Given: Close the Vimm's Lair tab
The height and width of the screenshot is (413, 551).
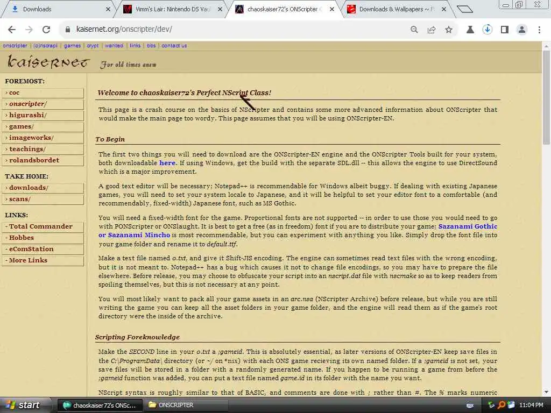Looking at the screenshot, I should point(220,9).
